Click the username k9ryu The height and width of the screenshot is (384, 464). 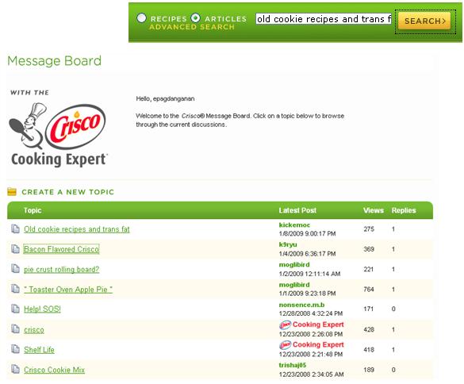[x=288, y=245]
